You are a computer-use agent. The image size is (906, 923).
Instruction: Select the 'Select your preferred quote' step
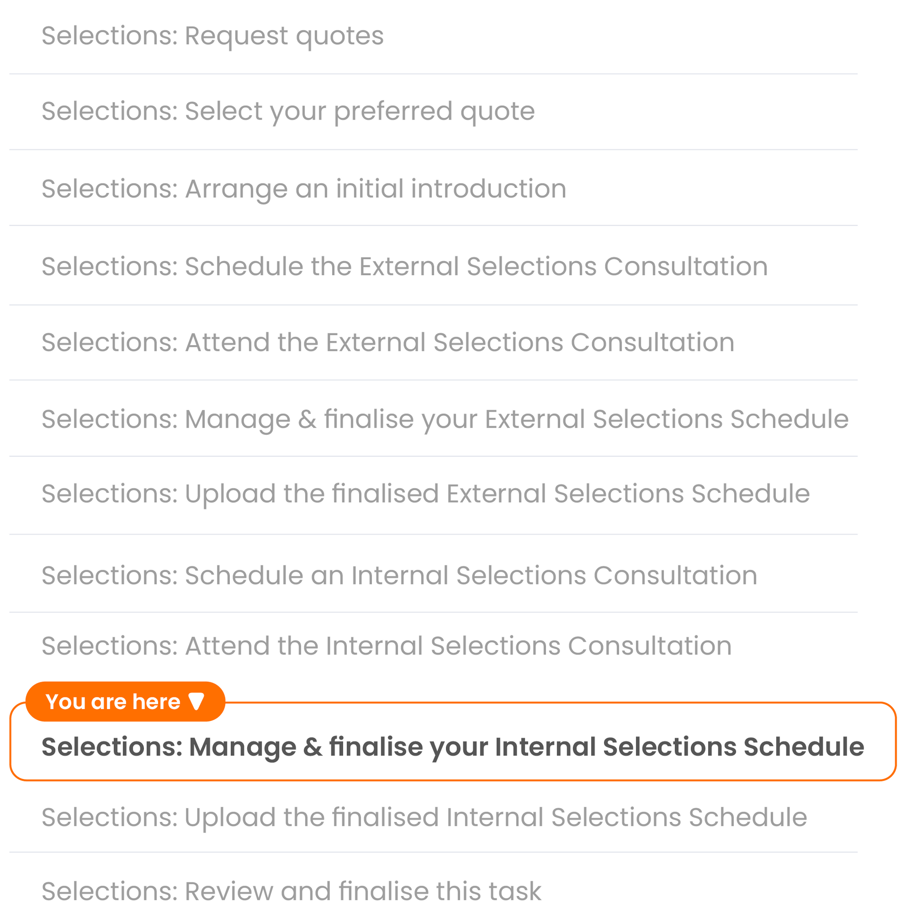(288, 111)
